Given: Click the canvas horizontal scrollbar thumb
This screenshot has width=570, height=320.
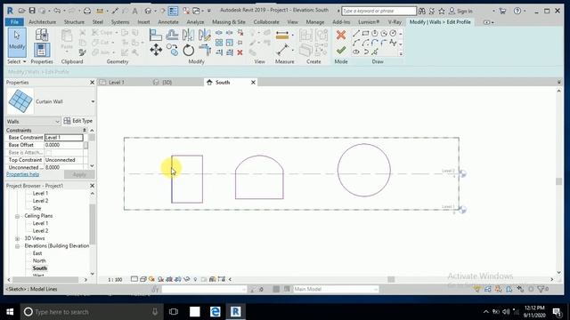Looking at the screenshot, I should coord(391,279).
